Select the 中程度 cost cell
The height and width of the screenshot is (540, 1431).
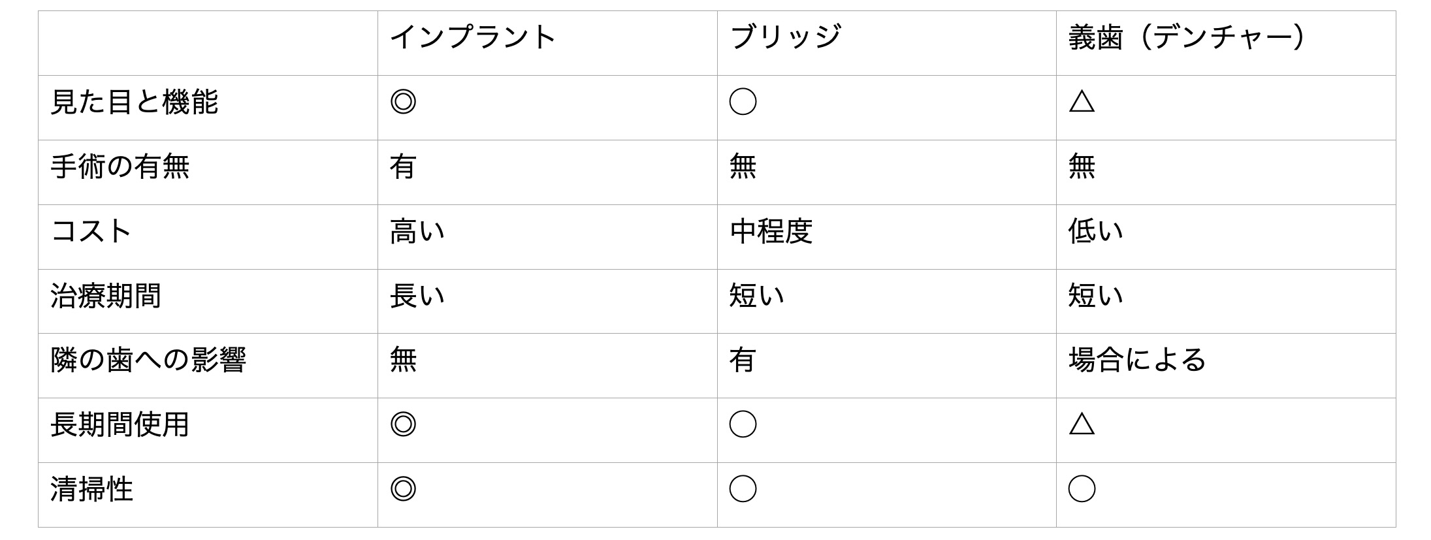click(x=771, y=231)
